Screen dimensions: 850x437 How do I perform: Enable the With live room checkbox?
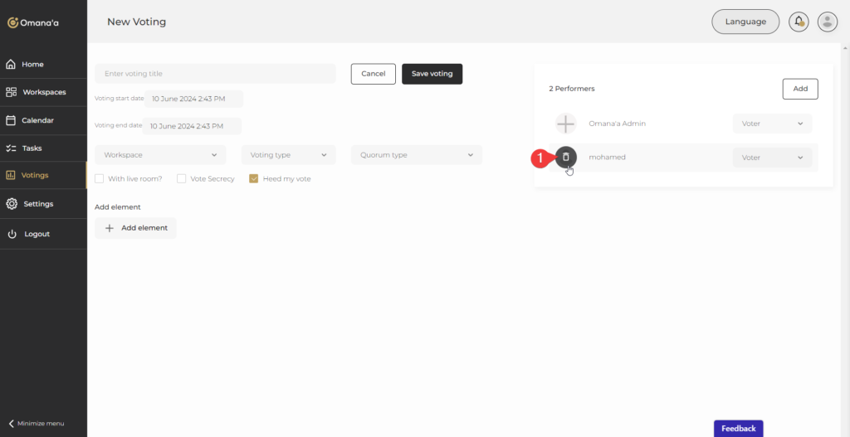(x=100, y=178)
